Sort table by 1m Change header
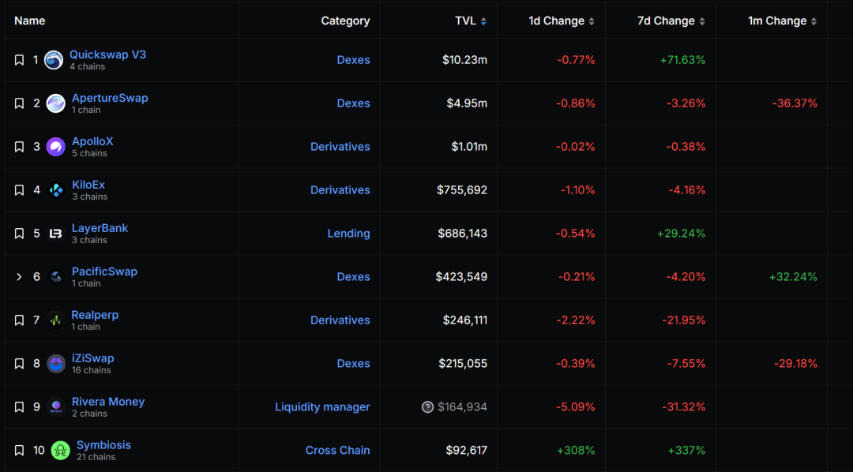This screenshot has width=853, height=472. point(782,21)
